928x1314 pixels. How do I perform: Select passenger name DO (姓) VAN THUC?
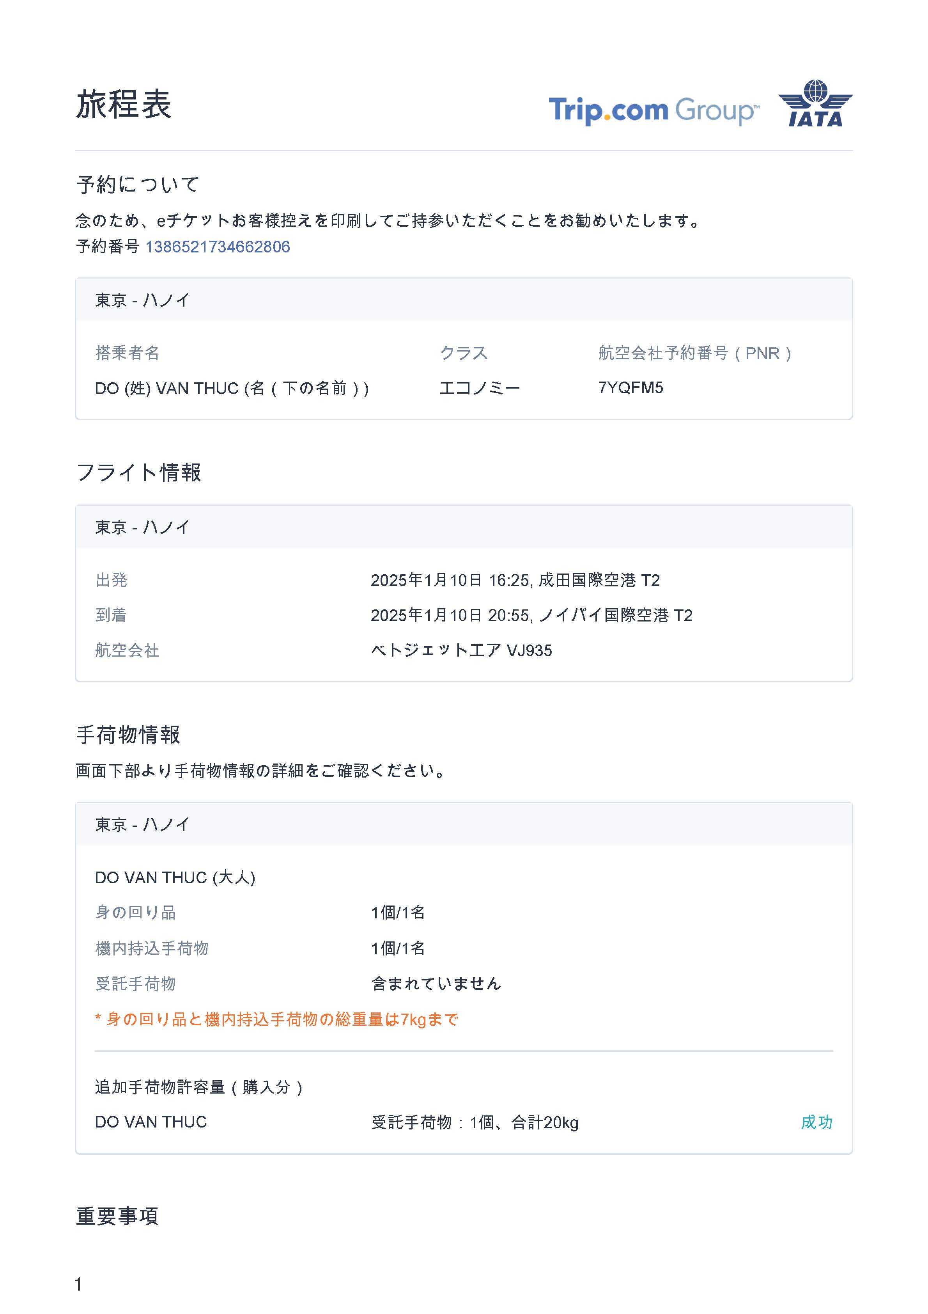(x=232, y=388)
